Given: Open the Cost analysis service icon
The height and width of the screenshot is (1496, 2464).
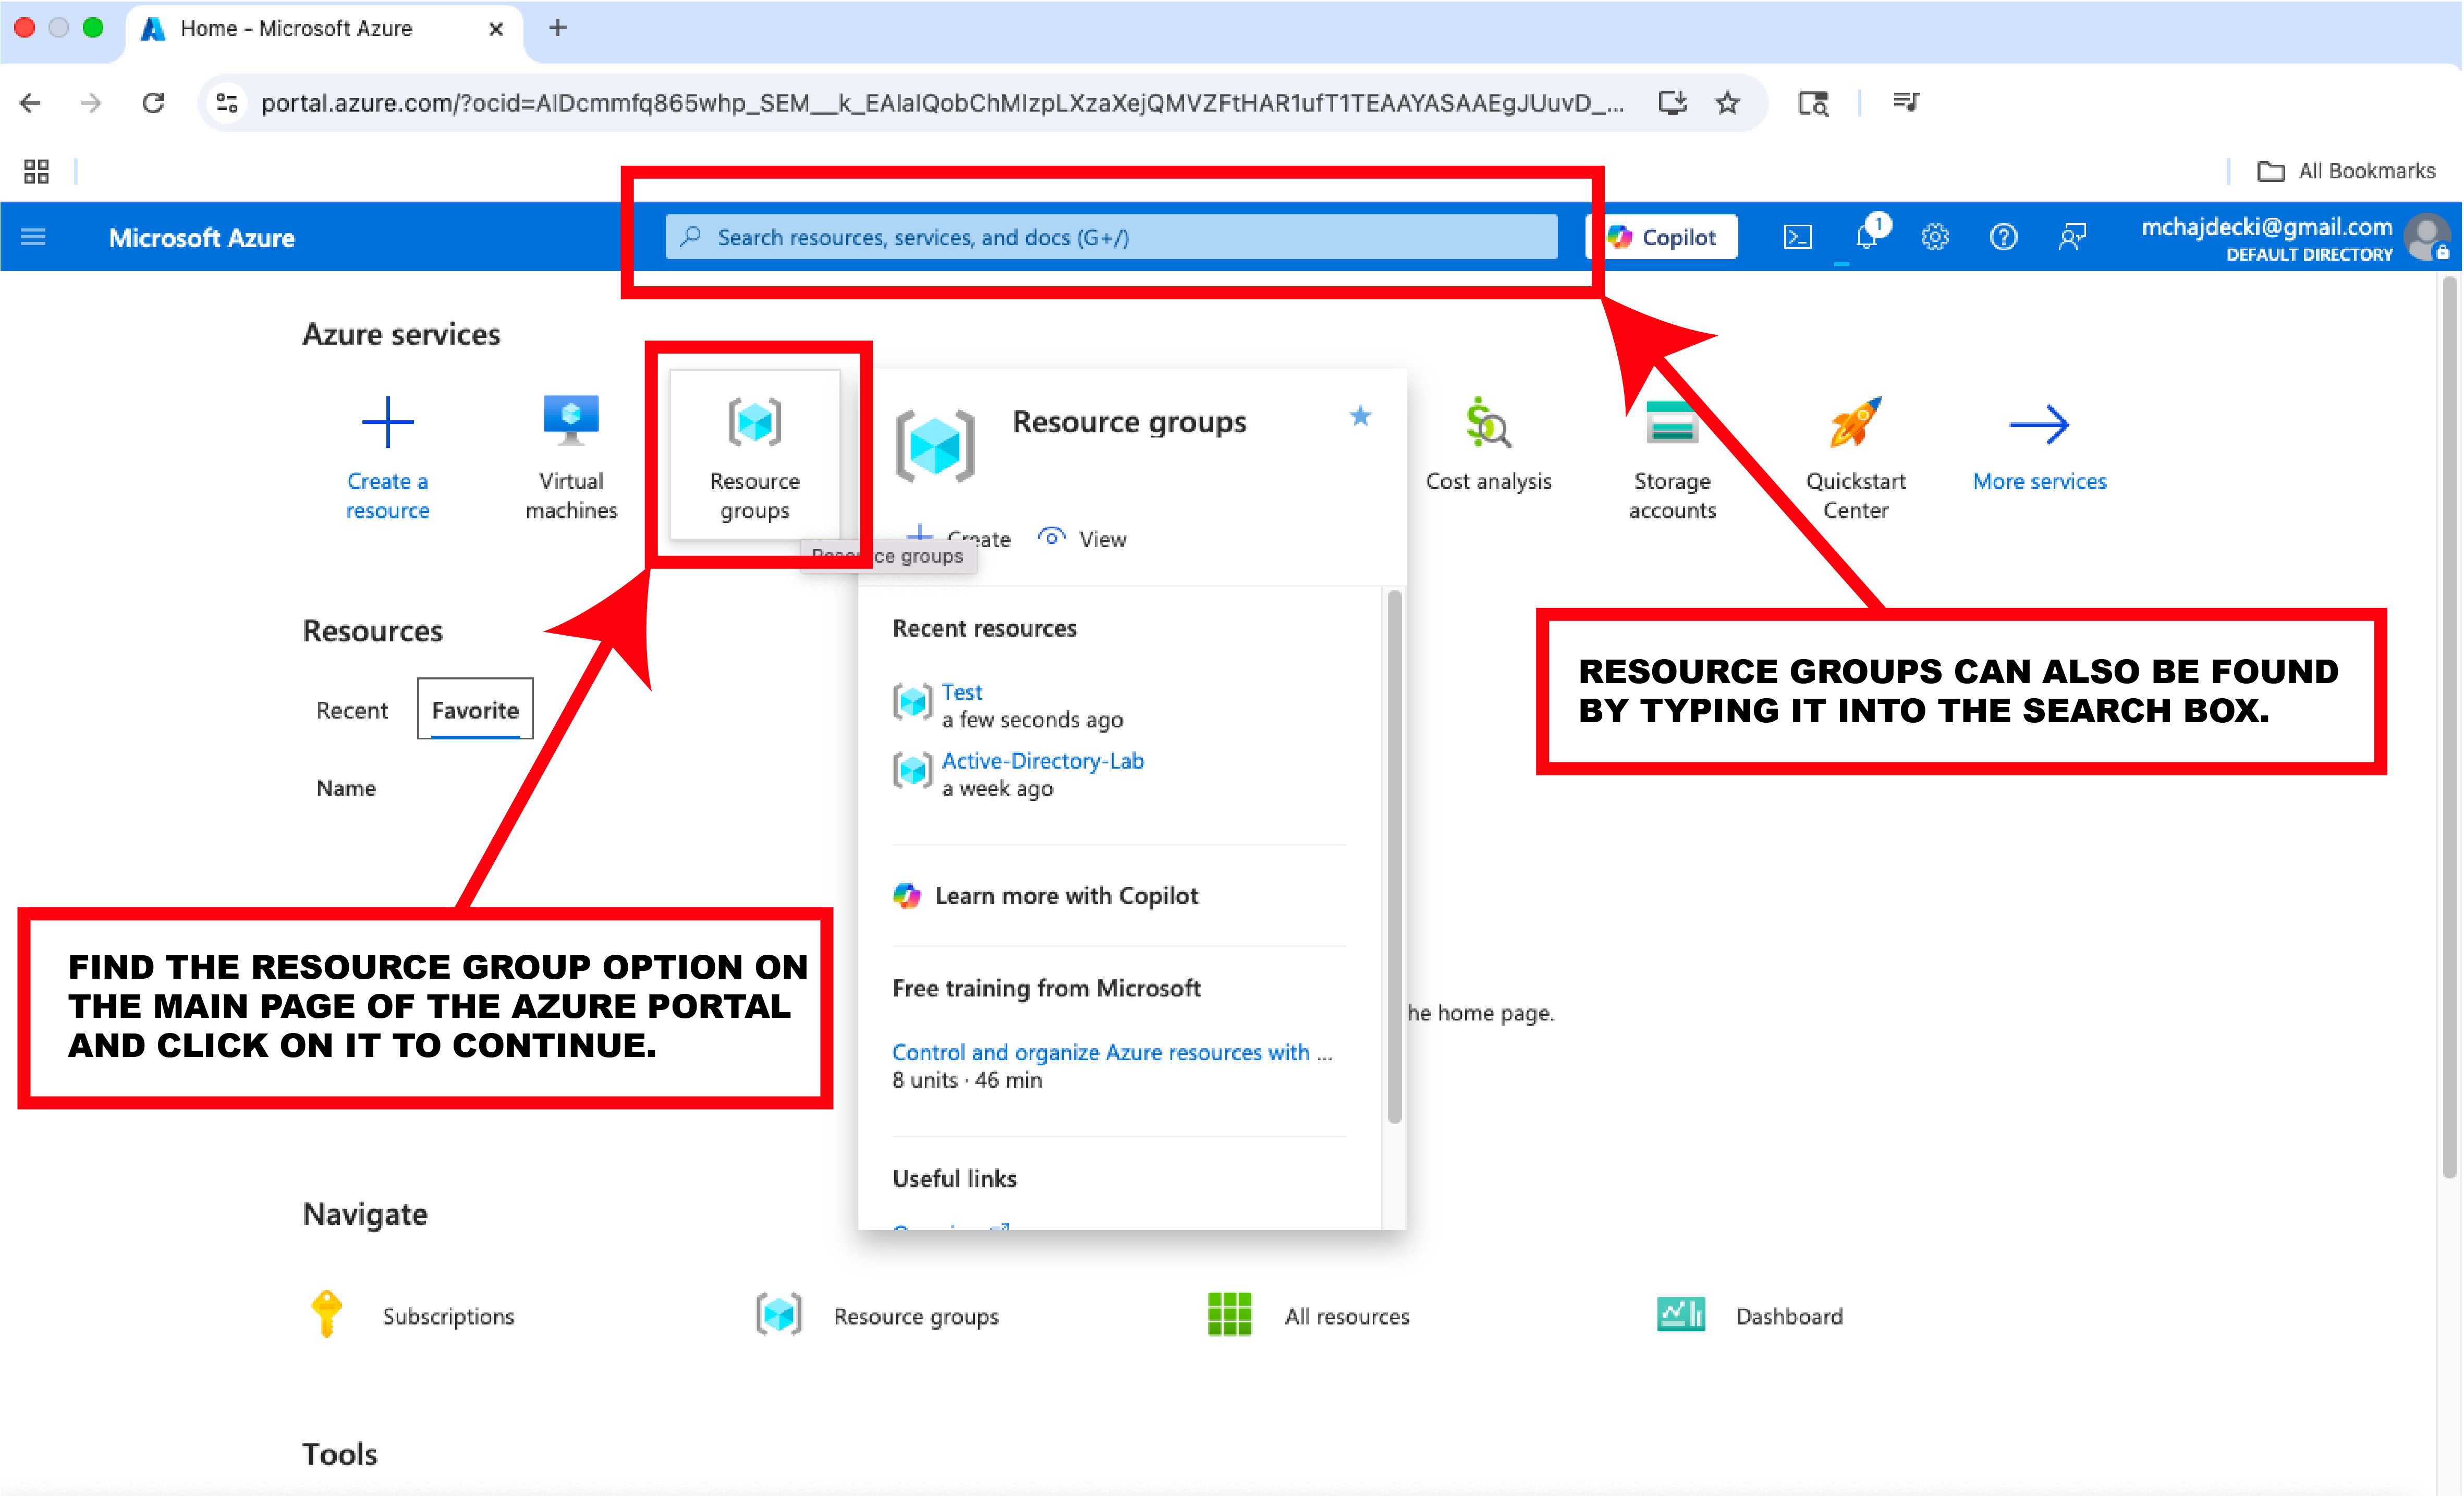Looking at the screenshot, I should tap(1489, 423).
